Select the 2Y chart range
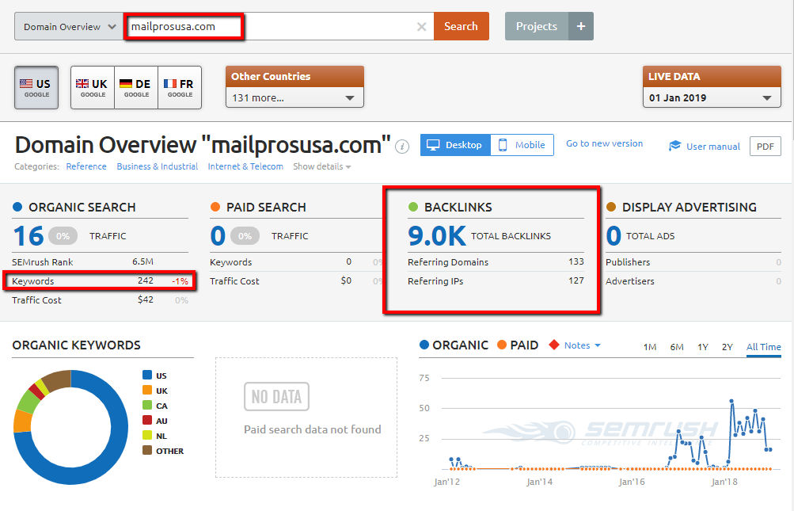794x511 pixels. (728, 347)
